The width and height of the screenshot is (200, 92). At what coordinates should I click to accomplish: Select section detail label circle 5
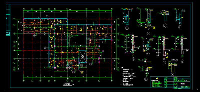coord(133,59)
